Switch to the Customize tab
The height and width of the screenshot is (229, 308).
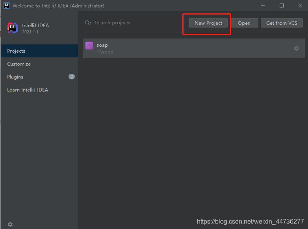click(19, 64)
